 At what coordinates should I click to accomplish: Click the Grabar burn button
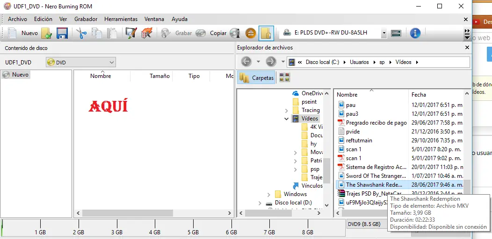pos(176,33)
